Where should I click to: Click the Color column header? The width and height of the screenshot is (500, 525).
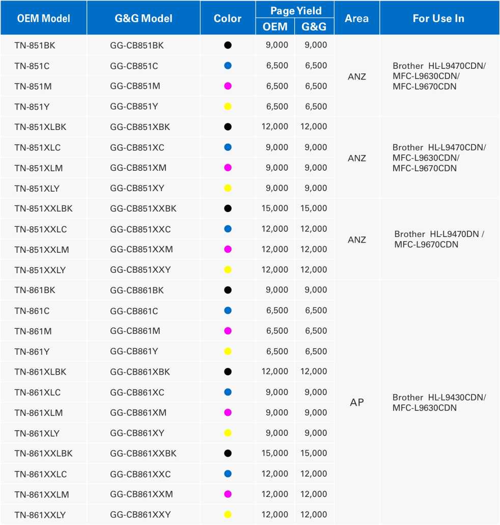228,18
